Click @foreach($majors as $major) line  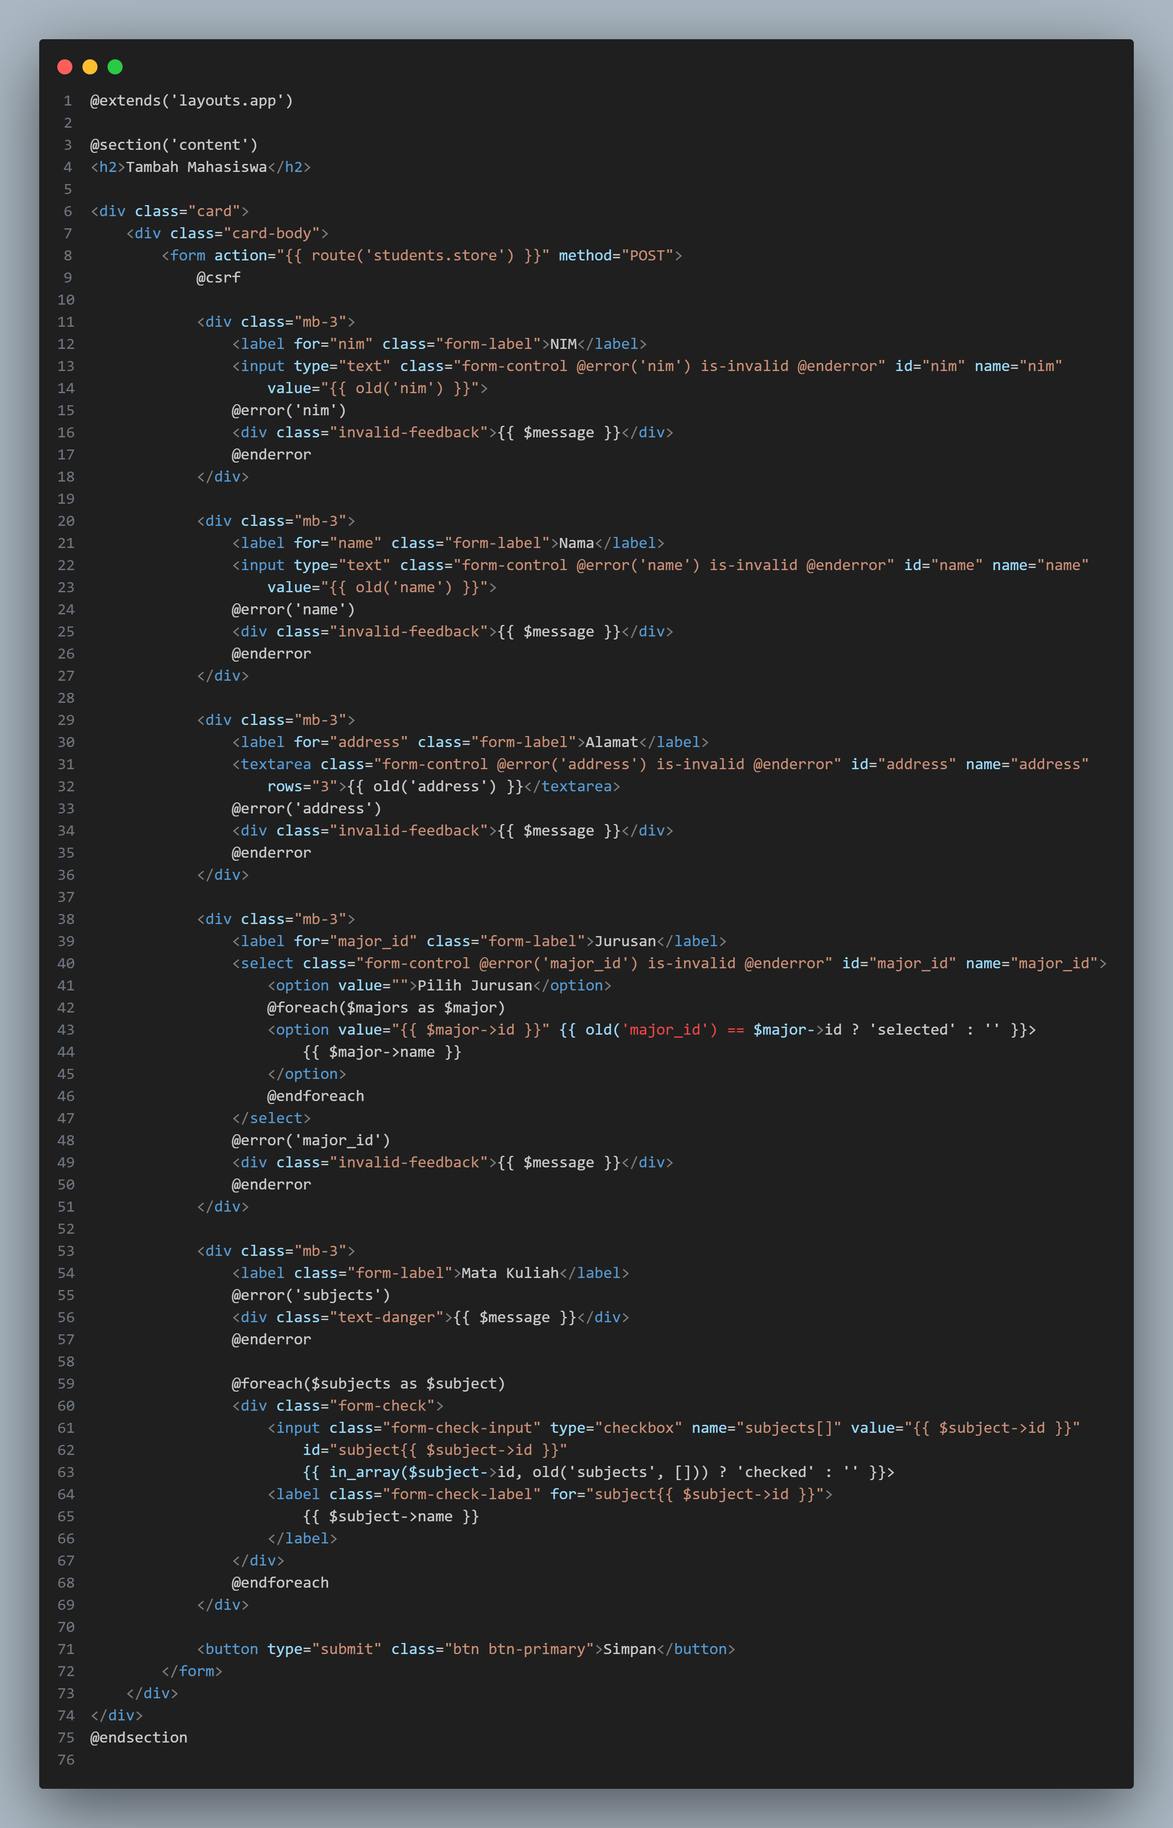pyautogui.click(x=385, y=1008)
